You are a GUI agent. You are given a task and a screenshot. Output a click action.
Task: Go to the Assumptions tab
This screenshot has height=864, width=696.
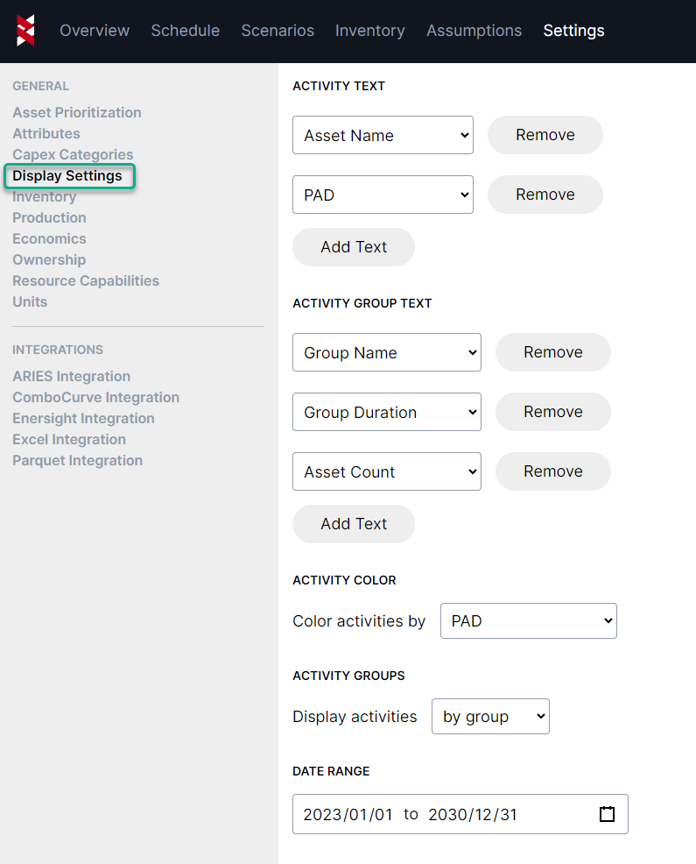point(474,31)
